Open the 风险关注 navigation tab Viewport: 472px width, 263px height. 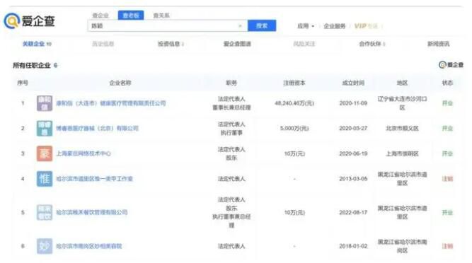click(x=304, y=44)
